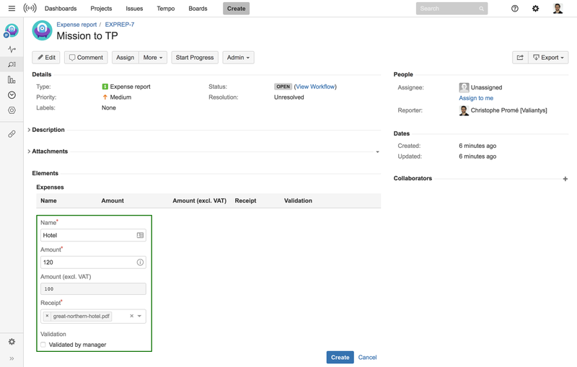This screenshot has height=367, width=577.
Task: Open the reports bar chart sidebar icon
Action: (x=12, y=80)
